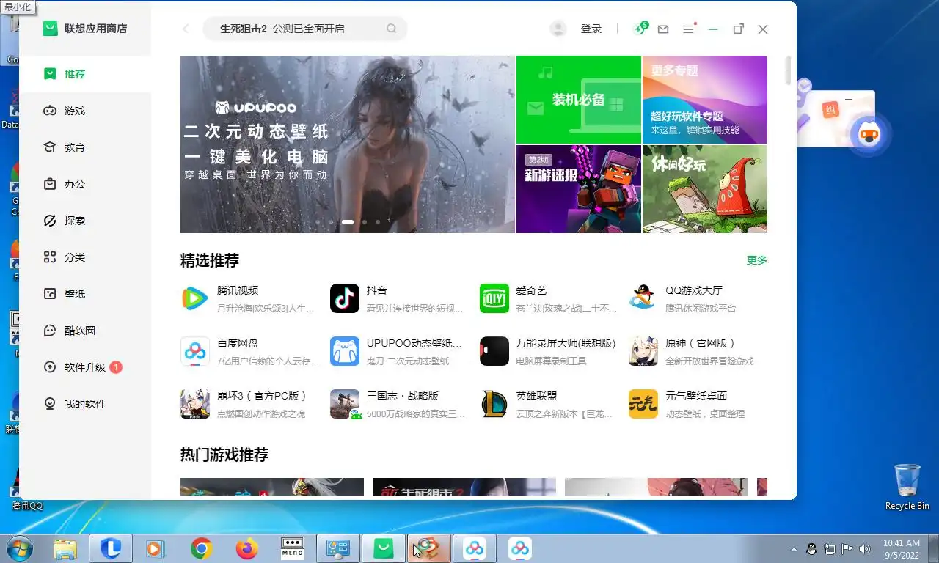Click the 抖音 app icon
This screenshot has width=939, height=563.
(x=345, y=298)
